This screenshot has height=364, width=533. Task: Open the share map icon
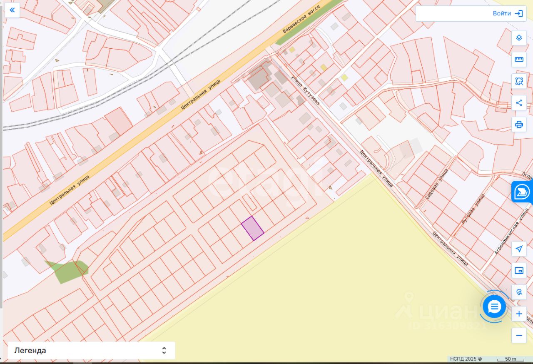coord(519,103)
